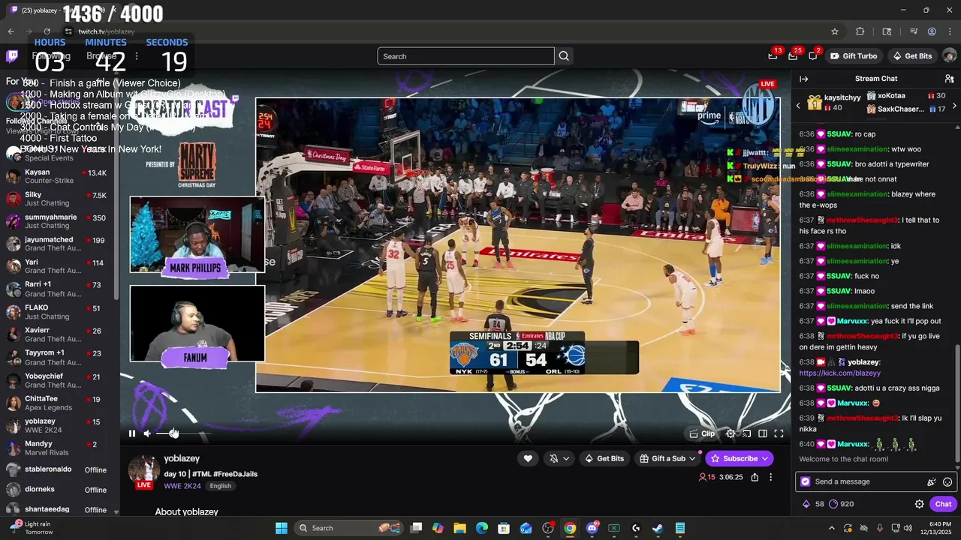This screenshot has width=961, height=540.
Task: Open chat settings gear
Action: click(919, 504)
